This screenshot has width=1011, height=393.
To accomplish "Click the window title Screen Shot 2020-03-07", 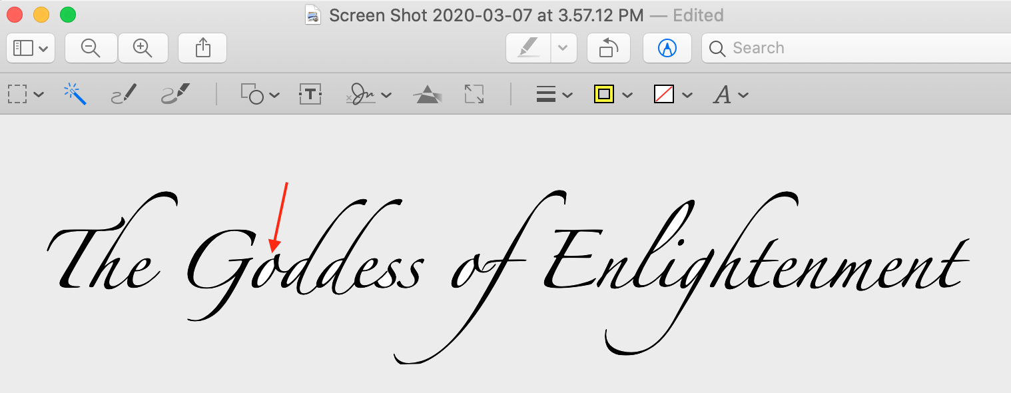I will tap(487, 15).
